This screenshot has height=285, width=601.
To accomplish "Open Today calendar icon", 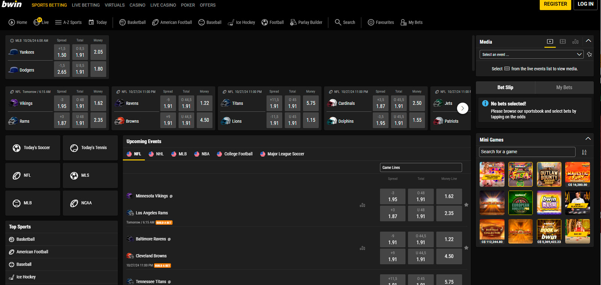I will 91,22.
